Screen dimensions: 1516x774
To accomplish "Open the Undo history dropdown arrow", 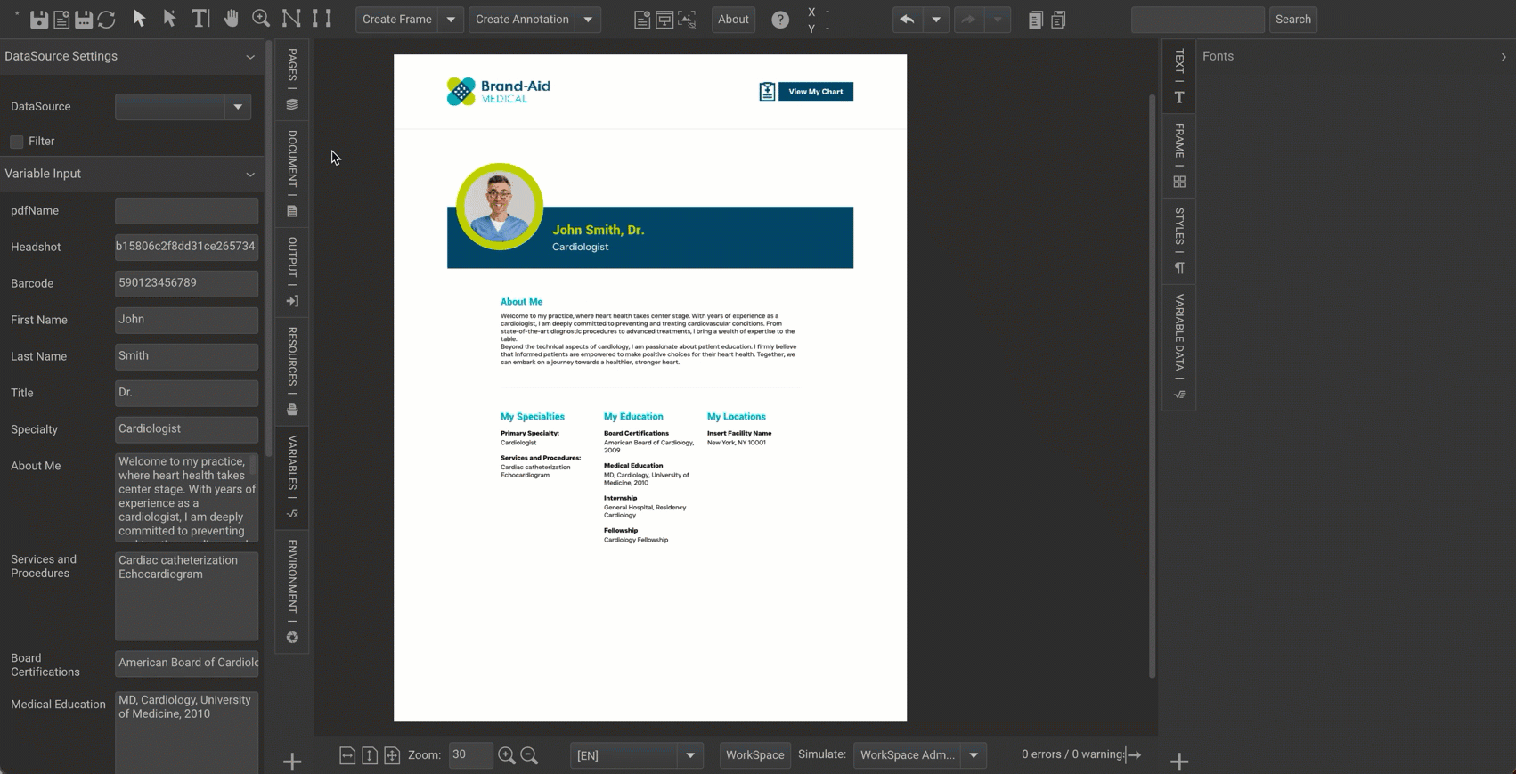I will pos(936,20).
